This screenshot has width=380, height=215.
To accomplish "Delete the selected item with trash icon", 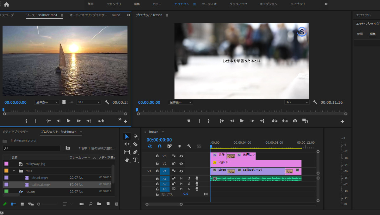I will click(117, 204).
